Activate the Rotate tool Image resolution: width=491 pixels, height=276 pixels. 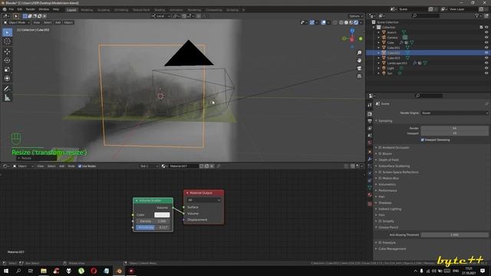tap(7, 61)
